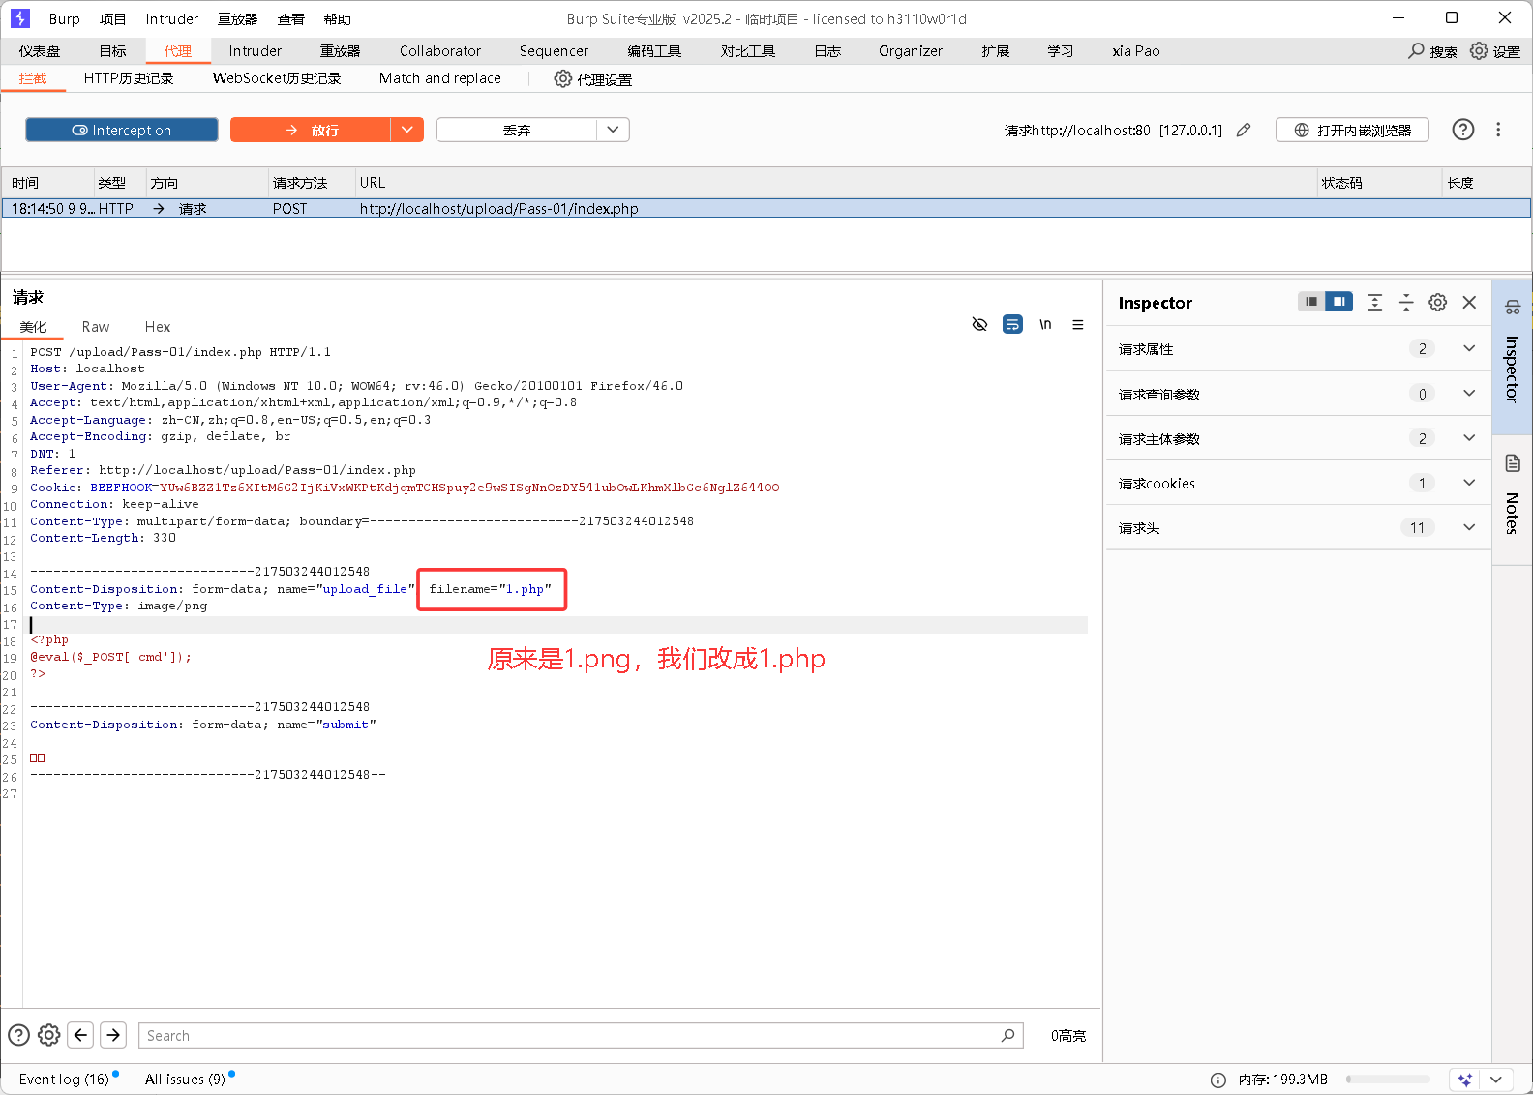
Task: Switch Inspector to single column layout
Action: (1311, 302)
